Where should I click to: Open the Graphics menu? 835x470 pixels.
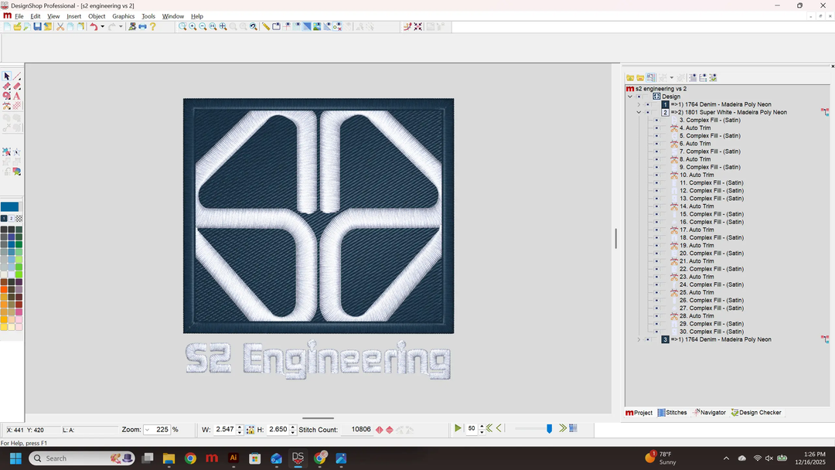coord(123,16)
